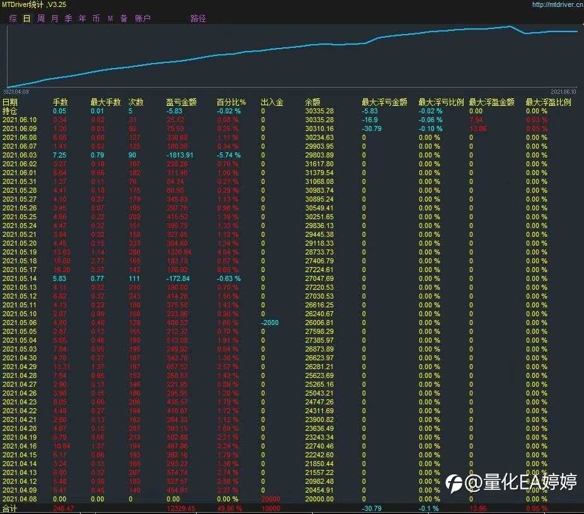Image resolution: width=584 pixels, height=514 pixels.
Task: Click the 7.25 lots cell
Action: (59, 155)
